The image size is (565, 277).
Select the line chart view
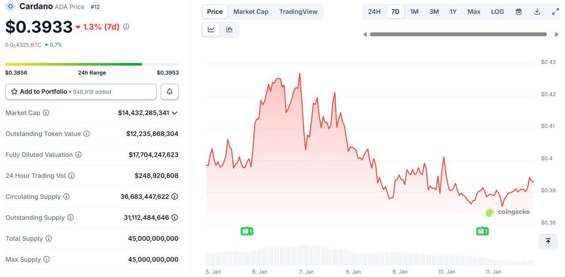tap(211, 29)
